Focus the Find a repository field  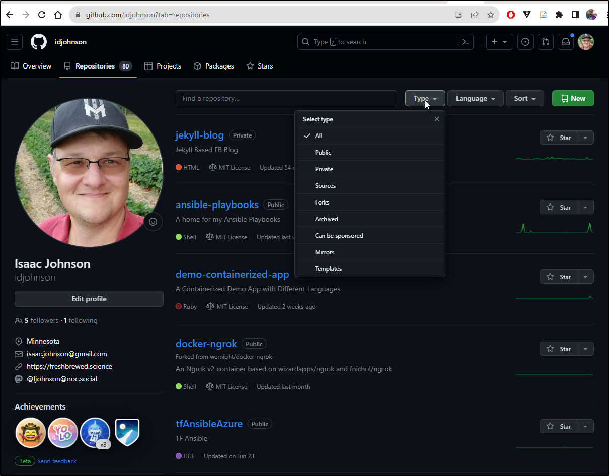click(286, 98)
